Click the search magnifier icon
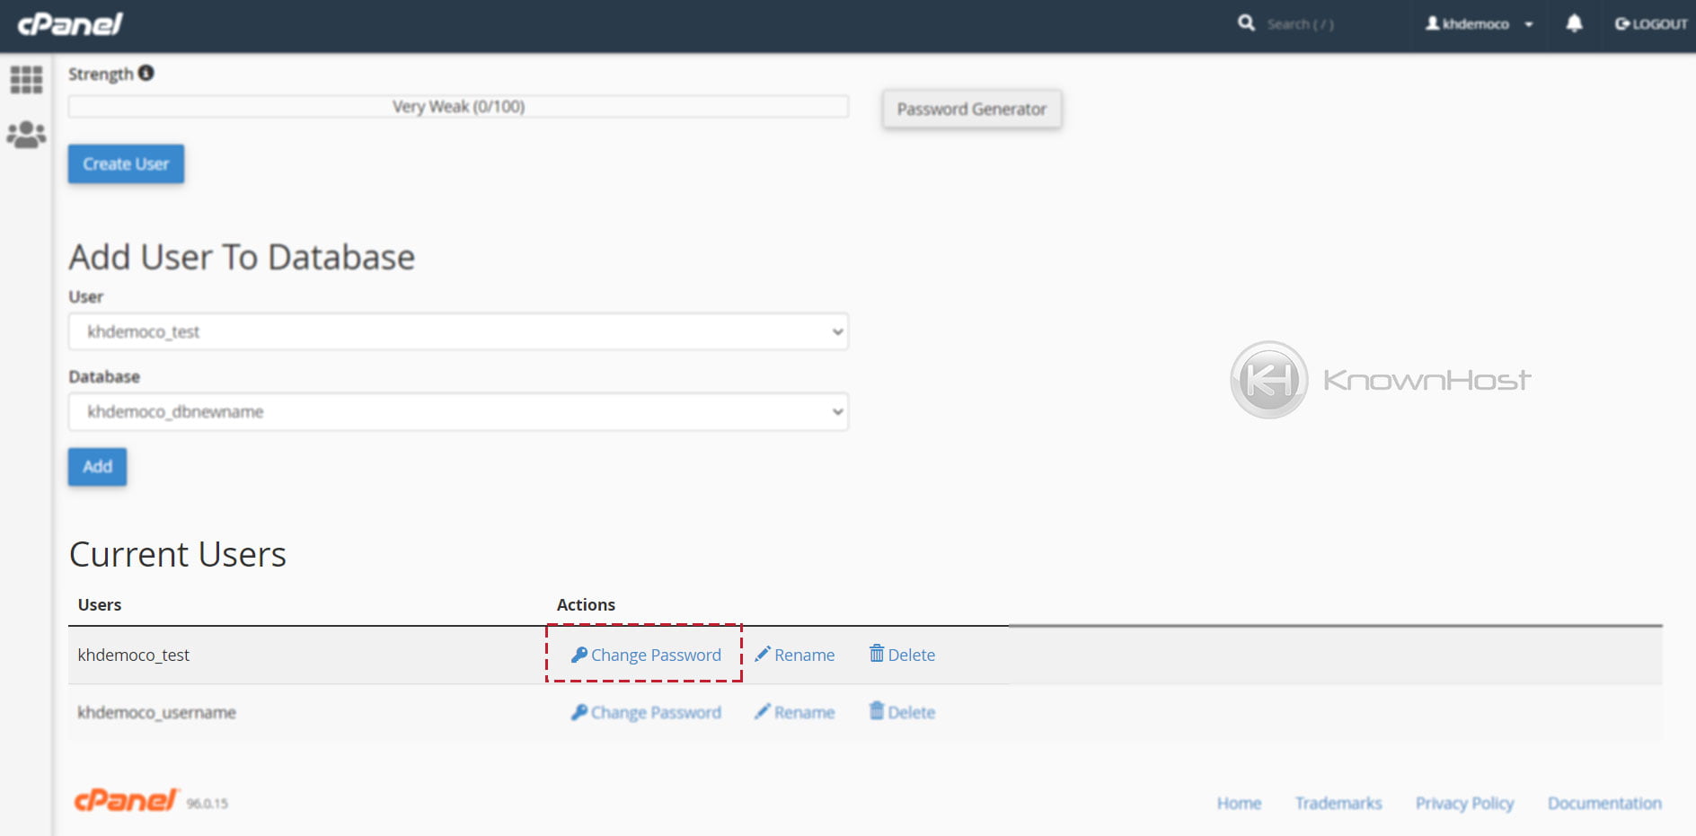 [1246, 23]
